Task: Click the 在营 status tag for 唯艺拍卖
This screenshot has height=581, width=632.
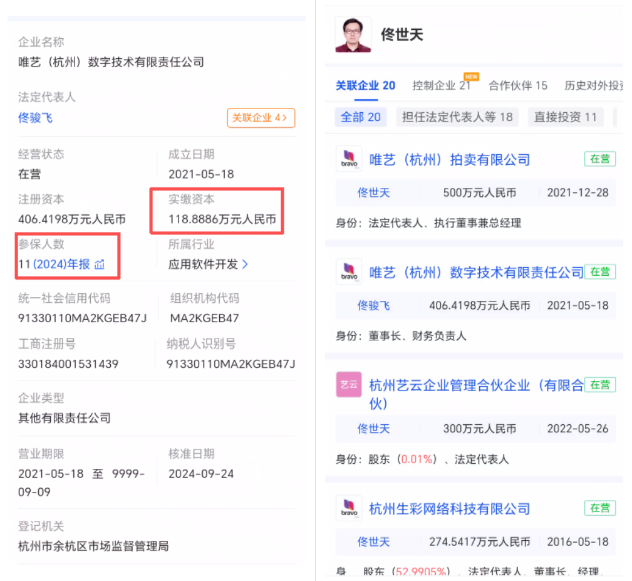Action: (x=599, y=159)
